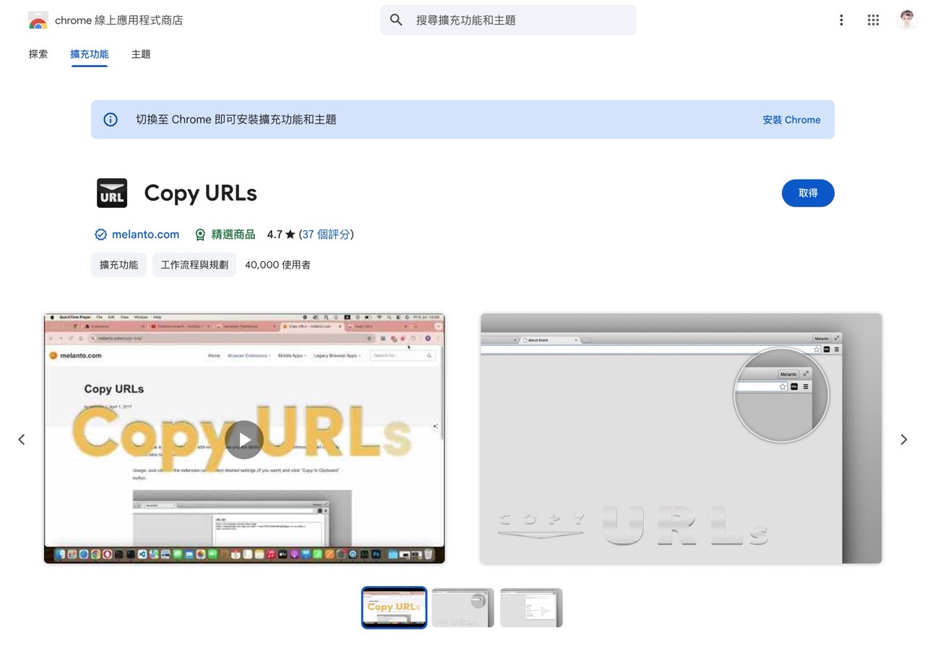Focus the 搜尋擴充功能和主題 search field
Screen dimensions: 925x654
[508, 20]
